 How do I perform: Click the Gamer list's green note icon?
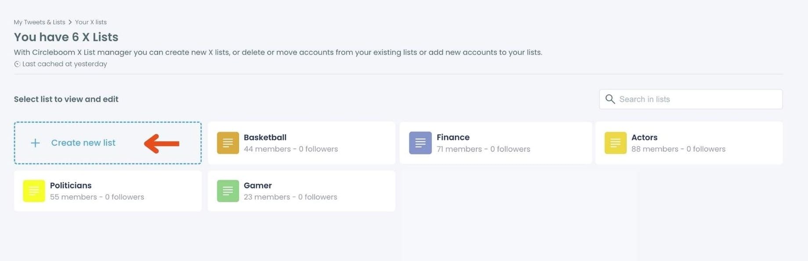click(x=227, y=190)
